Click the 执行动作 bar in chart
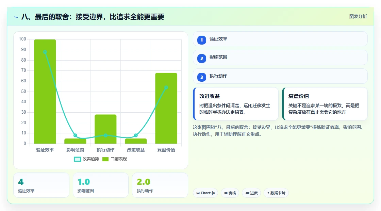The image size is (381, 211). pos(105,129)
